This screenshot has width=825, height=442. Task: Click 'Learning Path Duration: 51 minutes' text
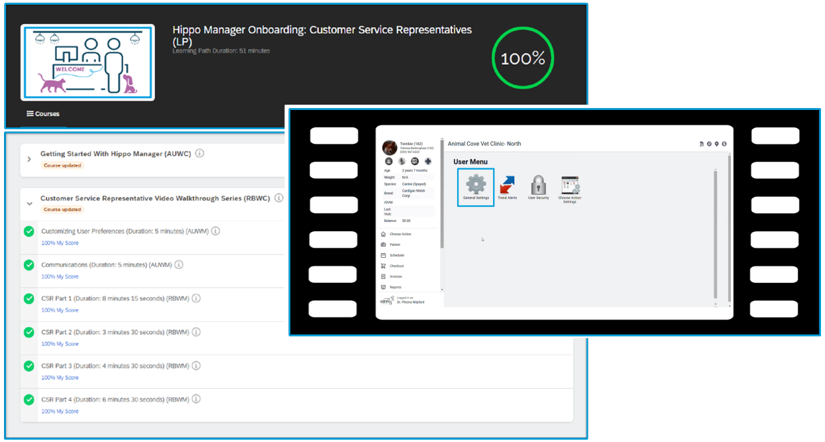pyautogui.click(x=221, y=51)
